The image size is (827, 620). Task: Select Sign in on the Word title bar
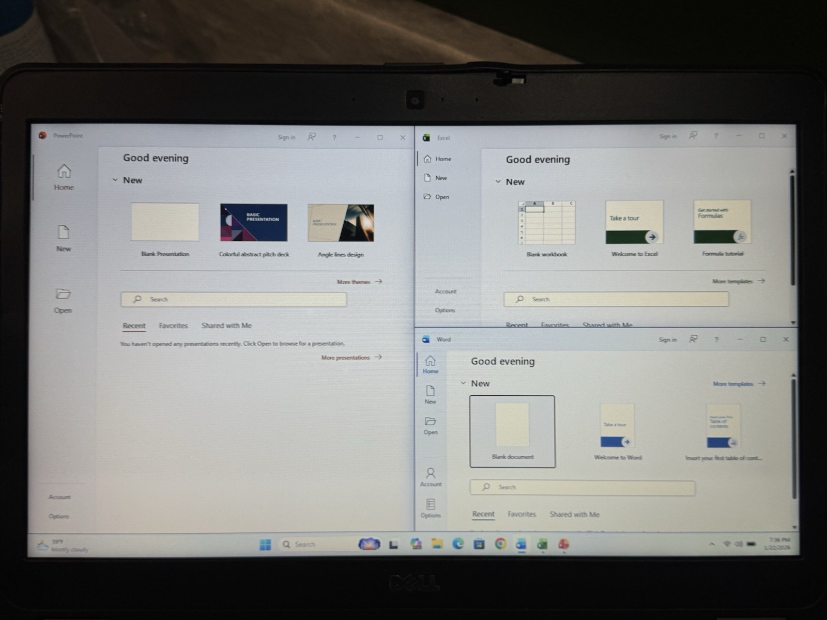(x=667, y=340)
